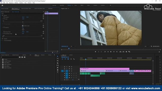This screenshot has height=91, width=162.
Task: Open the File menu
Action: tap(1, 3)
